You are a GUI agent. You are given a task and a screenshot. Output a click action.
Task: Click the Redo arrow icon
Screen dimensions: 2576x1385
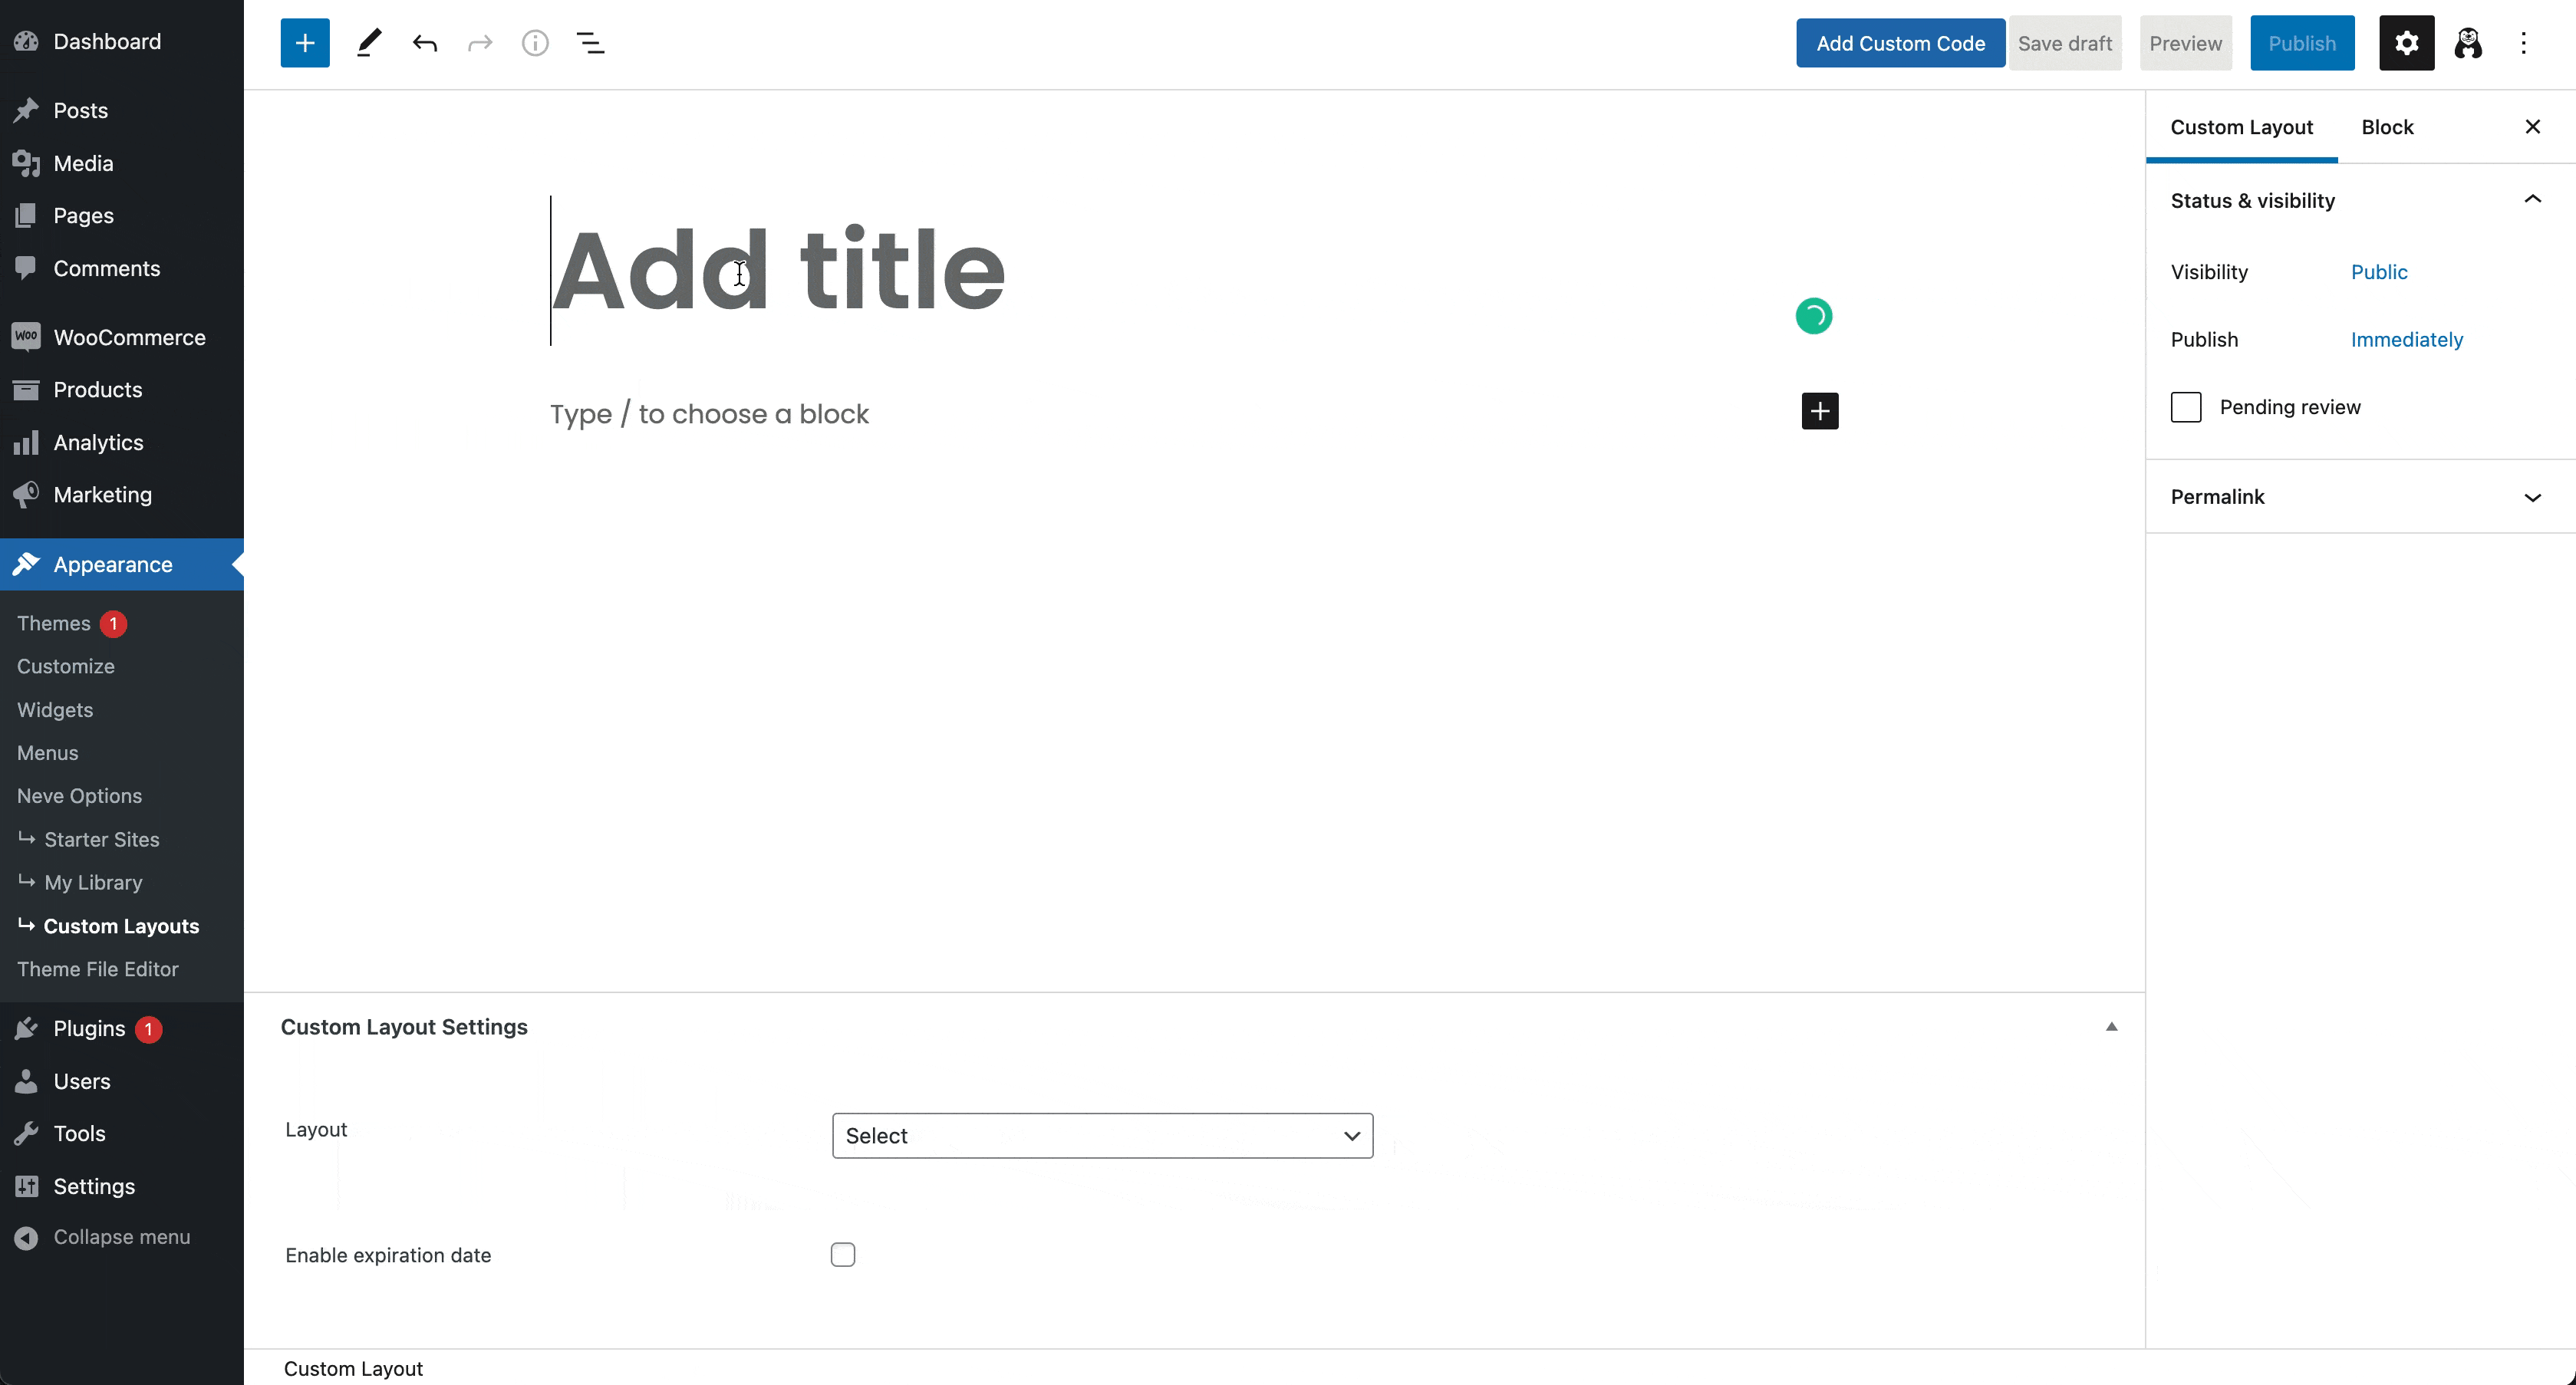pyautogui.click(x=479, y=43)
